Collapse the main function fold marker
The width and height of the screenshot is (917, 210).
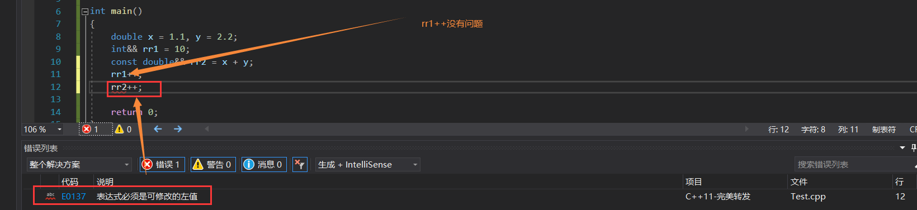(85, 11)
